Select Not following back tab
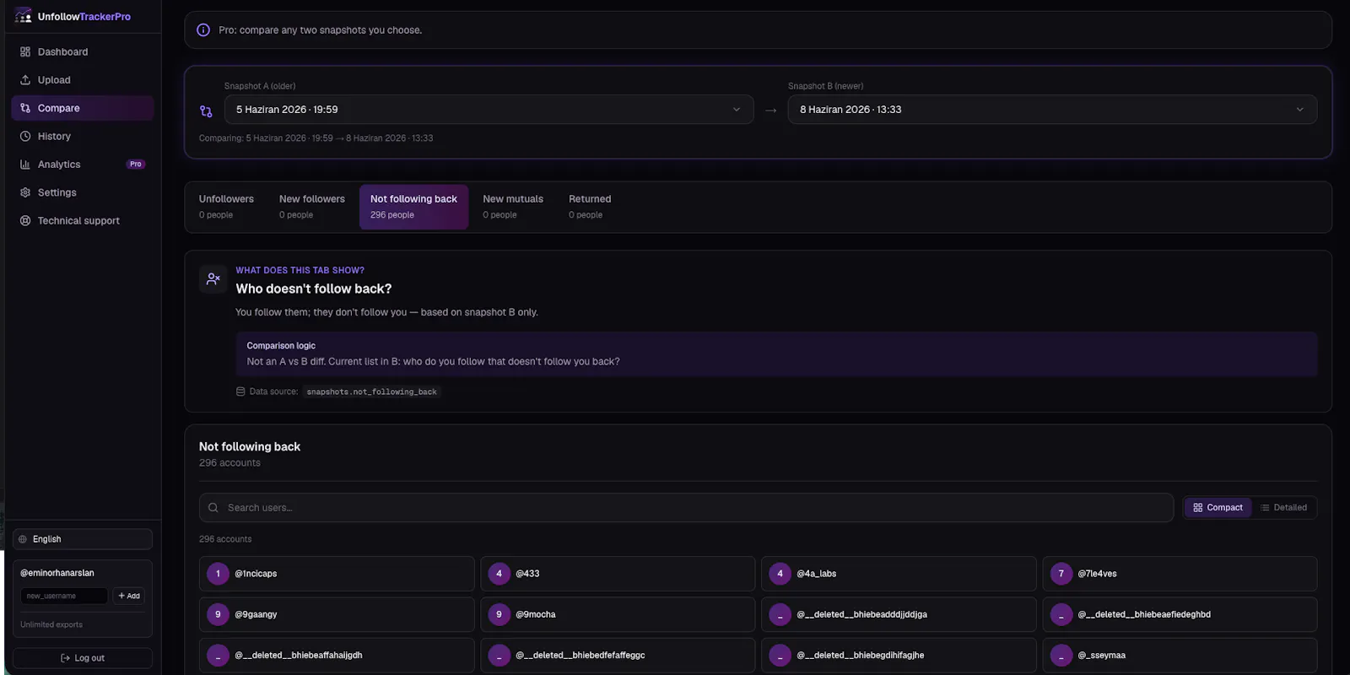This screenshot has height=675, width=1350. pyautogui.click(x=413, y=207)
